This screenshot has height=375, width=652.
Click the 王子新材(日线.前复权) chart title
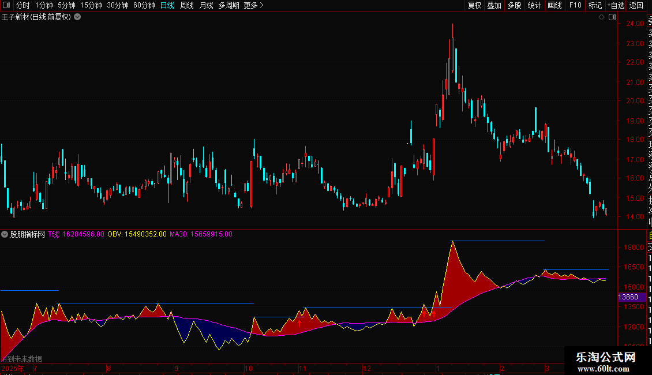coord(36,17)
